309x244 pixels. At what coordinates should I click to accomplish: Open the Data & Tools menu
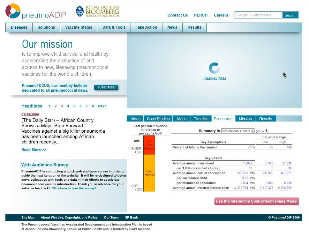click(114, 27)
